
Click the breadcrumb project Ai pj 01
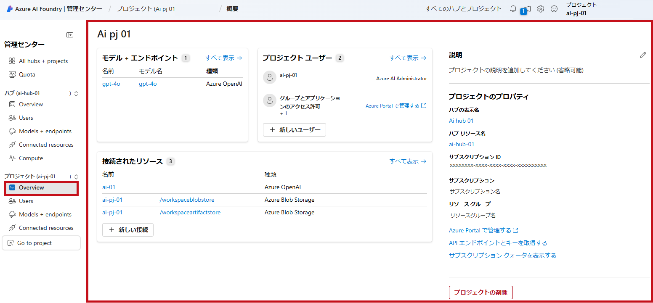(x=146, y=9)
